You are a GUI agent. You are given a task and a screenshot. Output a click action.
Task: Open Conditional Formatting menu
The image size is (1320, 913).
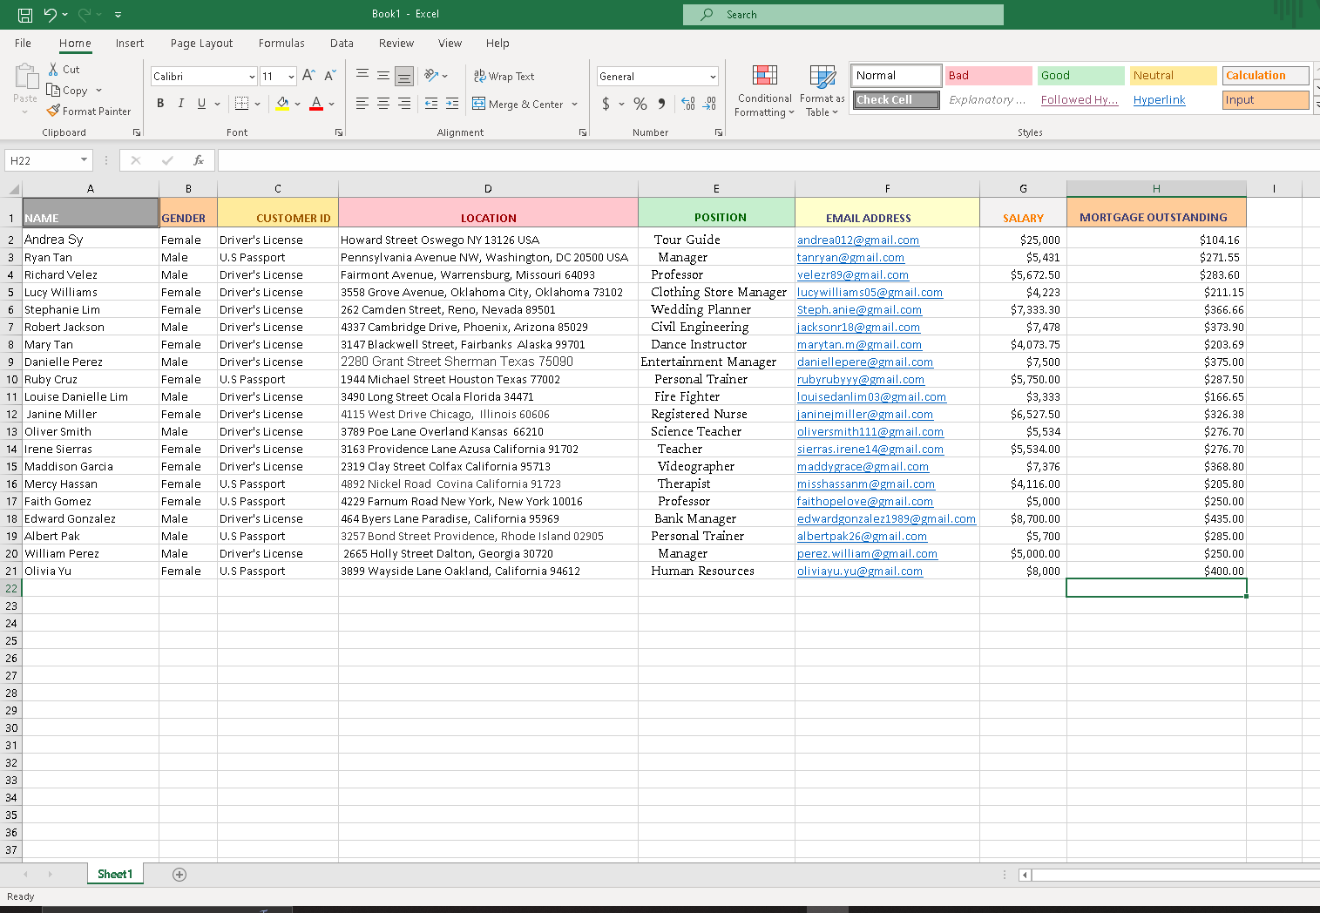point(764,91)
